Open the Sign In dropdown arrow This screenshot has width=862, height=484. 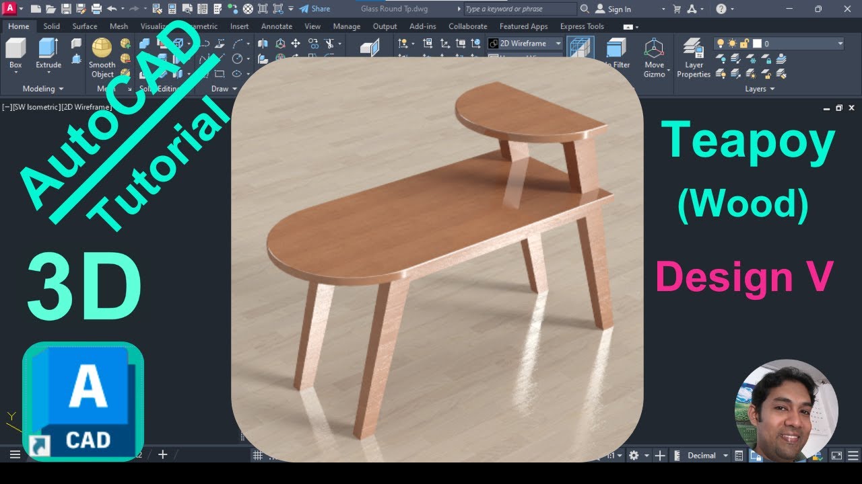tap(663, 9)
